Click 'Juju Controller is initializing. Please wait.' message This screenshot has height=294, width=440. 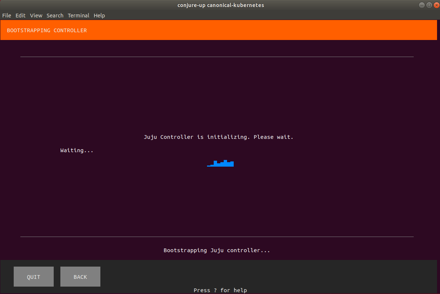point(219,137)
